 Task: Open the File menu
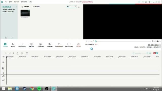click(6, 2)
